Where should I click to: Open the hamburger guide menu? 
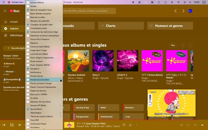(x=5, y=11)
